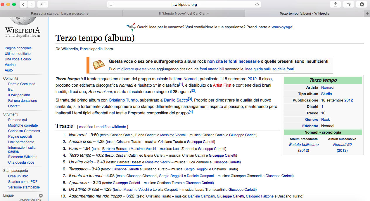Open Informazioni sulla pagina

(22, 149)
